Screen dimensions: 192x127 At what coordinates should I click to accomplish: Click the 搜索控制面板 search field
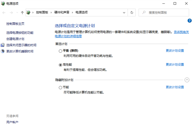pyautogui.click(x=164, y=13)
